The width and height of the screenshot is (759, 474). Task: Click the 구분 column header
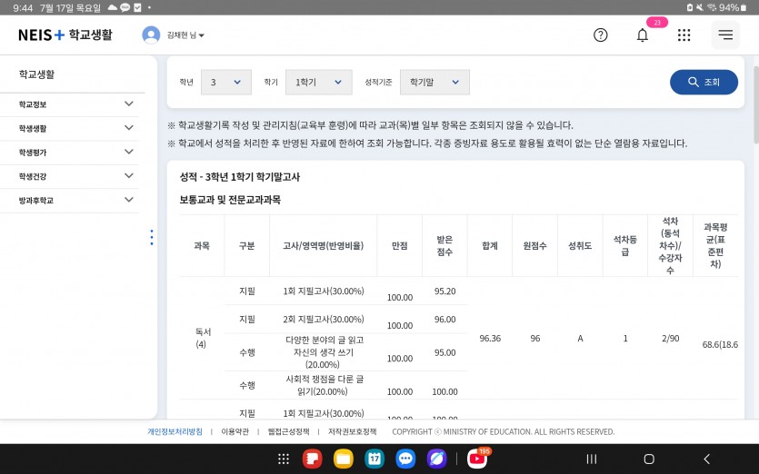click(x=246, y=246)
